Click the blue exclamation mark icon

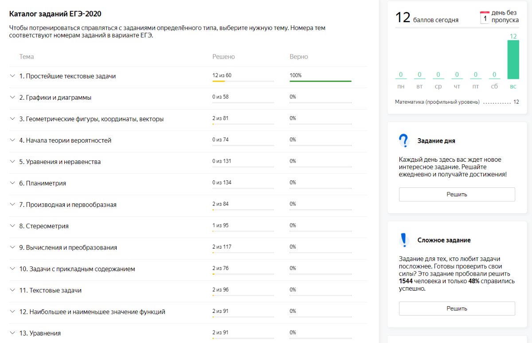[403, 240]
